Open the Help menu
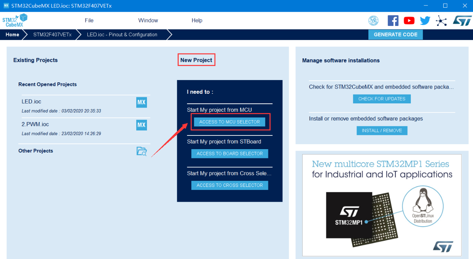This screenshot has width=473, height=259. 197,21
